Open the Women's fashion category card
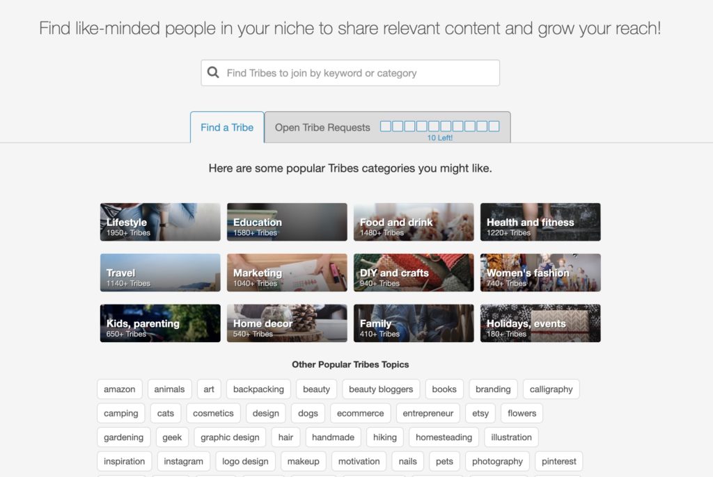This screenshot has height=477, width=713. point(540,273)
